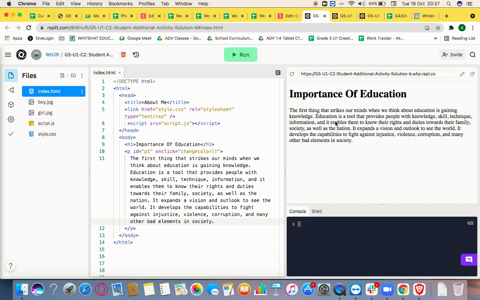Image resolution: width=480 pixels, height=300 pixels.
Task: Click the Add folder icon
Action: (x=73, y=75)
